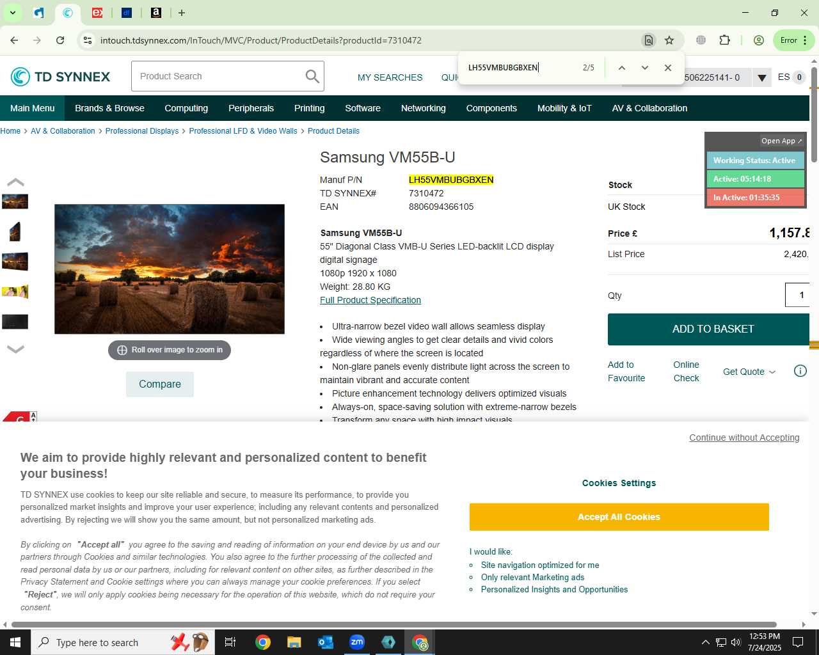
Task: Open Full Product Specification link
Action: click(370, 300)
